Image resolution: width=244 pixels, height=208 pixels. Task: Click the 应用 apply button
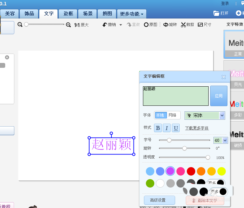coord(219,96)
